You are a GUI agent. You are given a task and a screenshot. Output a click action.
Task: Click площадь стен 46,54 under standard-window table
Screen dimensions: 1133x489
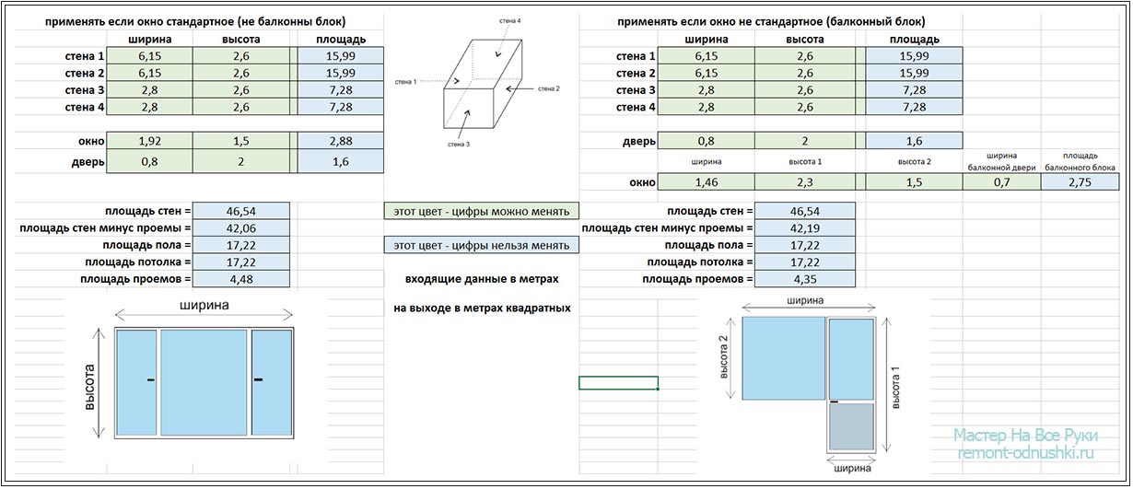pyautogui.click(x=240, y=211)
